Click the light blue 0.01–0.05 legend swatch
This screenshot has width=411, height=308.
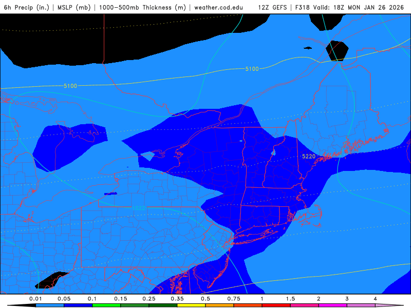(x=50, y=305)
